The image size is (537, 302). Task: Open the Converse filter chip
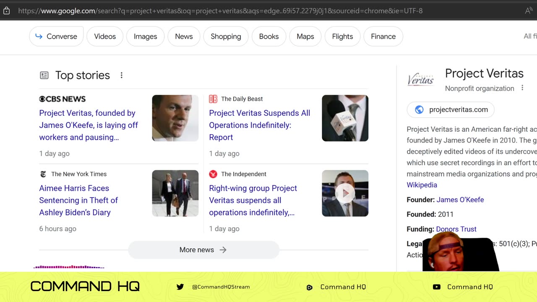click(x=56, y=36)
